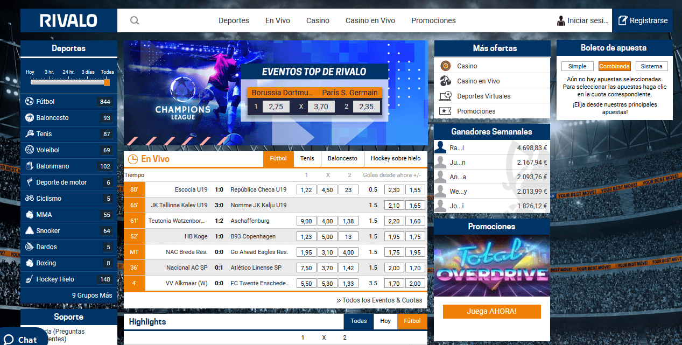Click the search magnifier icon
Screen dimensions: 682x345
135,20
